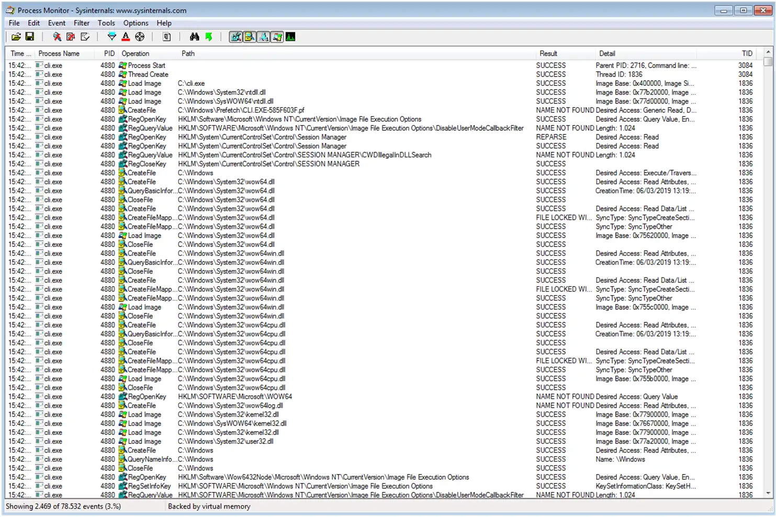Toggle Show Process and Thread Activity button
The width and height of the screenshot is (776, 517).
click(x=277, y=37)
